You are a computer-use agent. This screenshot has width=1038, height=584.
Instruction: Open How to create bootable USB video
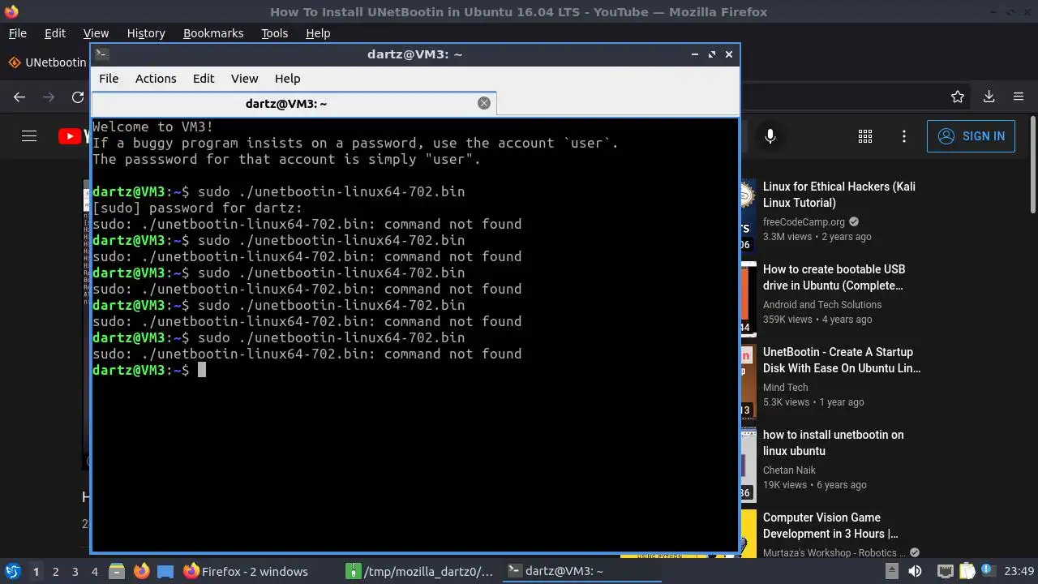point(834,277)
